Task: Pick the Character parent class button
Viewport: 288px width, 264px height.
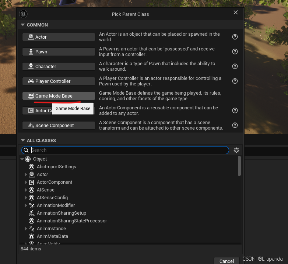Action: coord(59,66)
